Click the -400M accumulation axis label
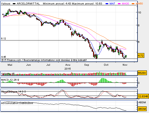The height and width of the screenshot is (113, 149). tap(142, 102)
